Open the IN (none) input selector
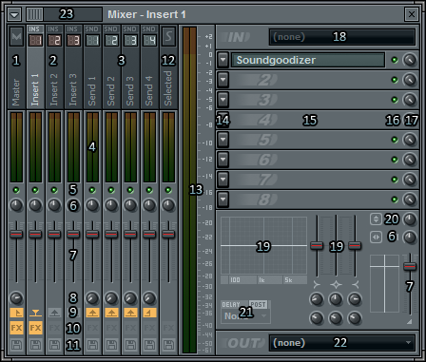Image resolution: width=426 pixels, height=362 pixels. 342,37
